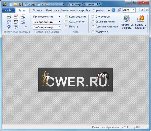
Task: Open file with the yellow folder icon
Action: coord(16,4)
